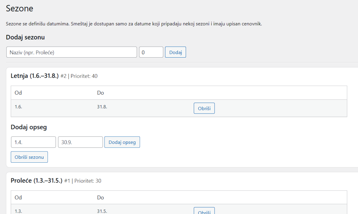Viewport: 358px width, 214px height.
Task: Click the Sezone page heading
Action: tap(19, 9)
